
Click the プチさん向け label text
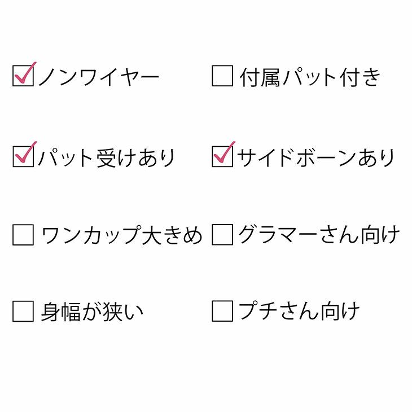(x=299, y=312)
